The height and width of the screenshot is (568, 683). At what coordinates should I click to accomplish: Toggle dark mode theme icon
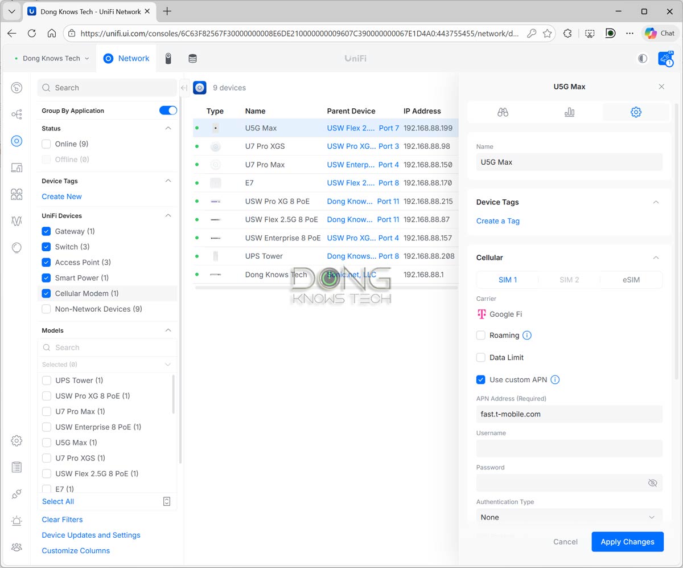(x=643, y=59)
